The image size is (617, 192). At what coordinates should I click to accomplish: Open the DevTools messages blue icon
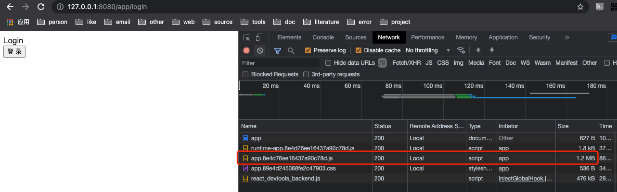[x=613, y=37]
